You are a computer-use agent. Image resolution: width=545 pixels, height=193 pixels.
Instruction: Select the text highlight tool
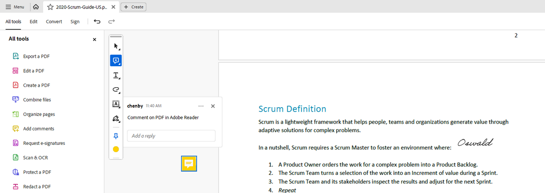click(116, 75)
